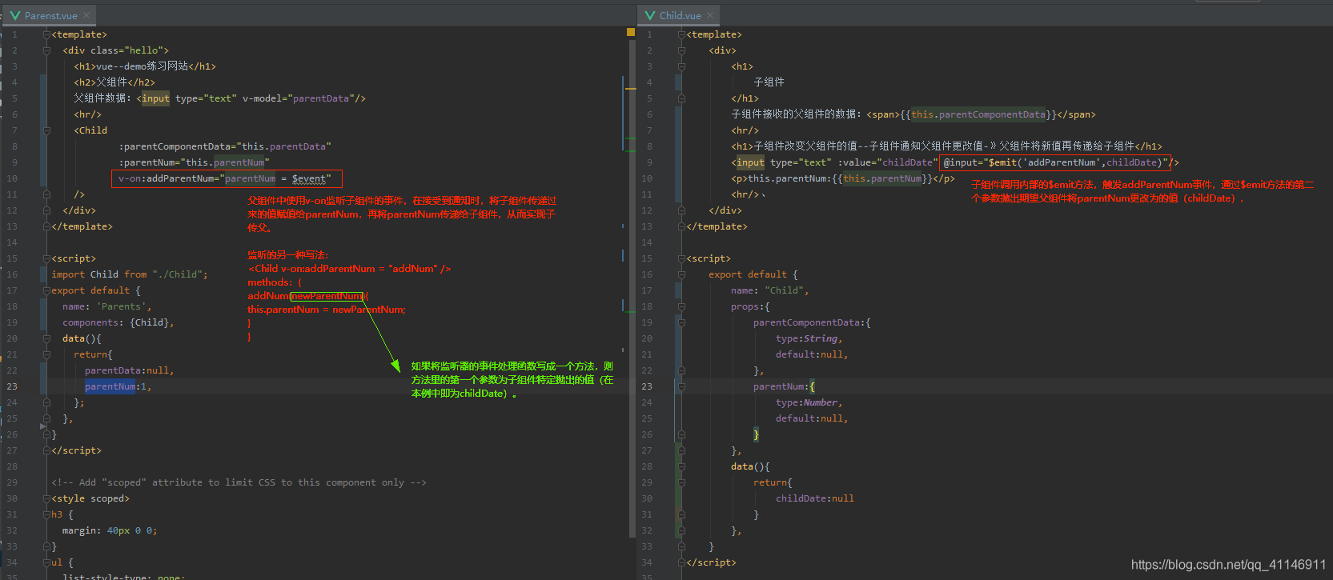
Task: Click gutter line number 23 in Child.vue
Action: 647,386
